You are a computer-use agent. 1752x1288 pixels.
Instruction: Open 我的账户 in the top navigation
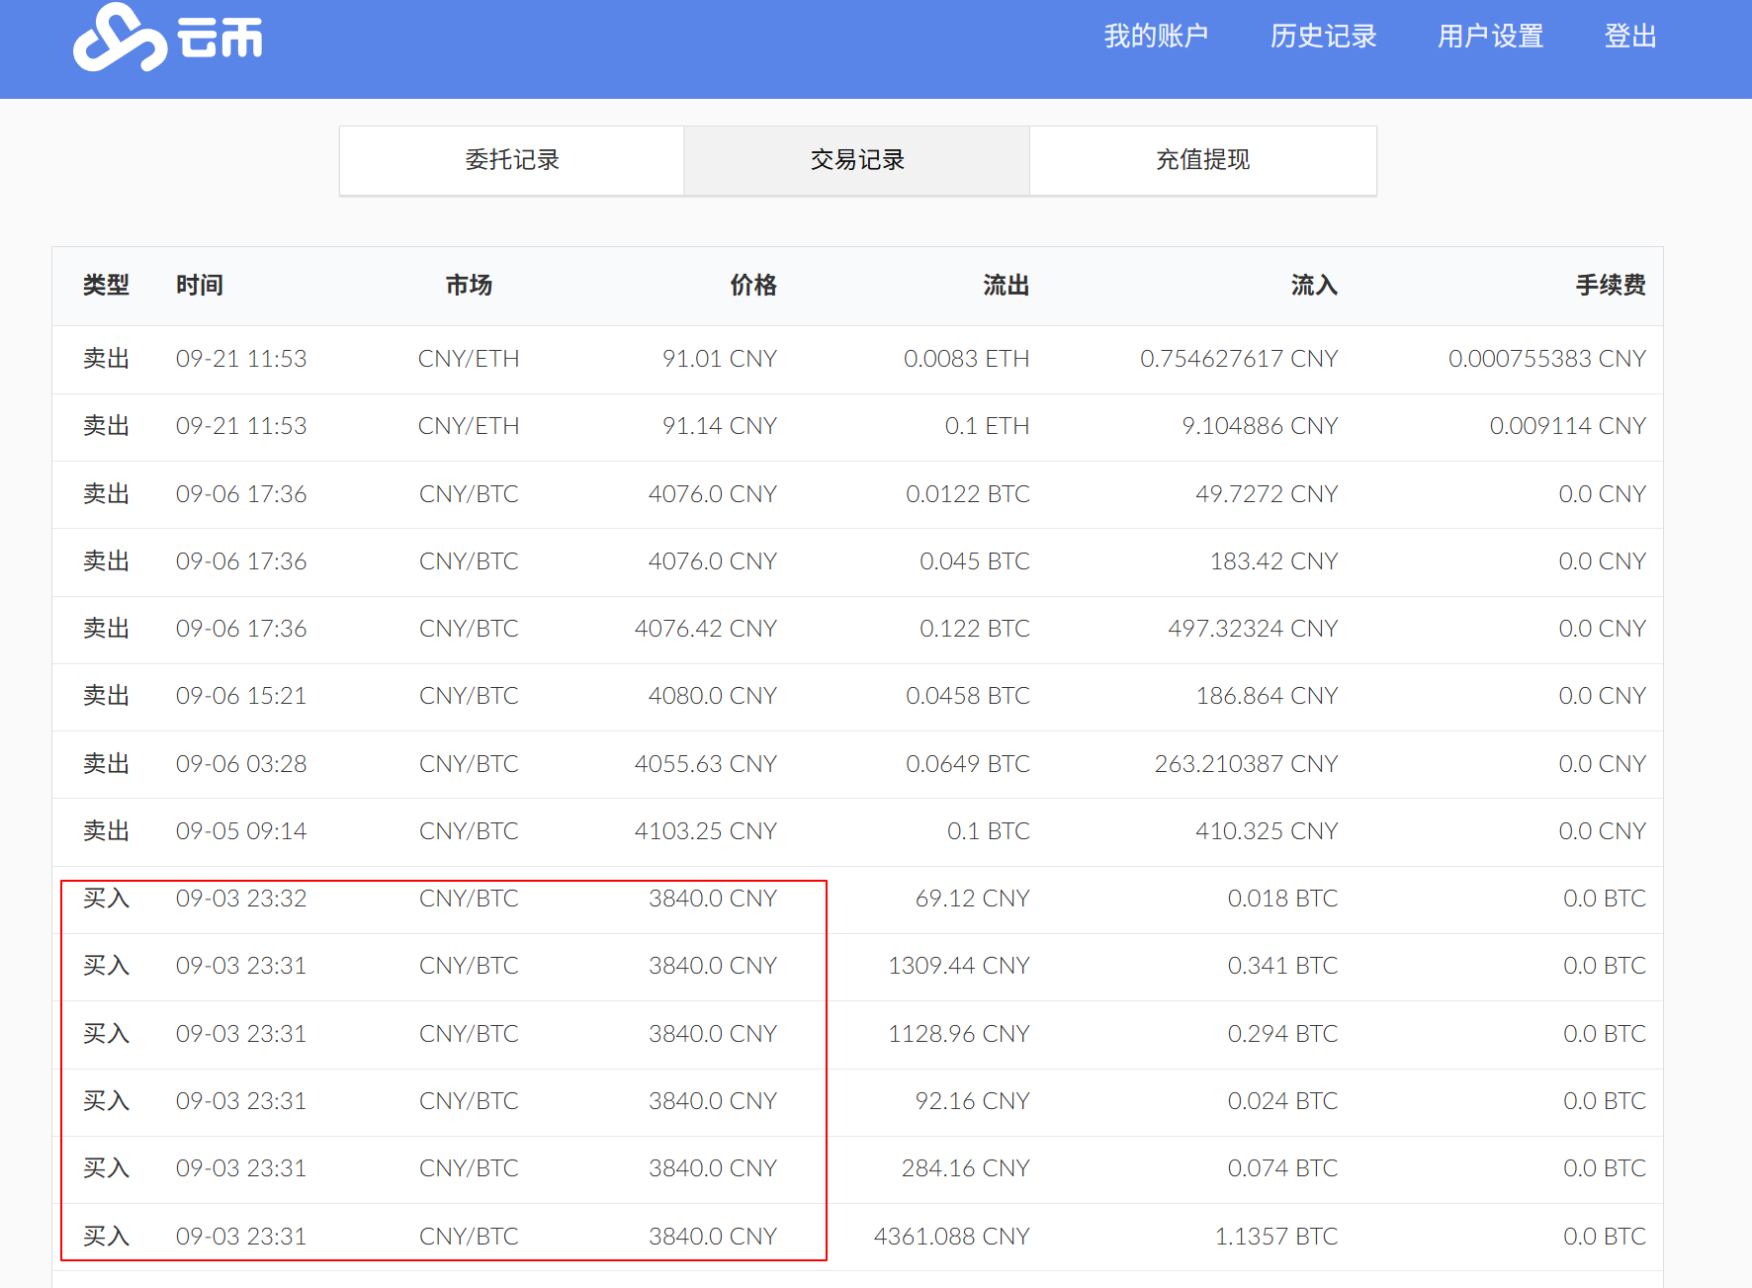(x=1156, y=37)
